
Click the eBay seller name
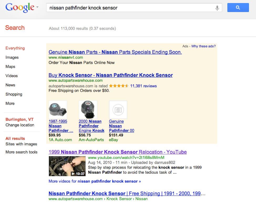point(113,140)
